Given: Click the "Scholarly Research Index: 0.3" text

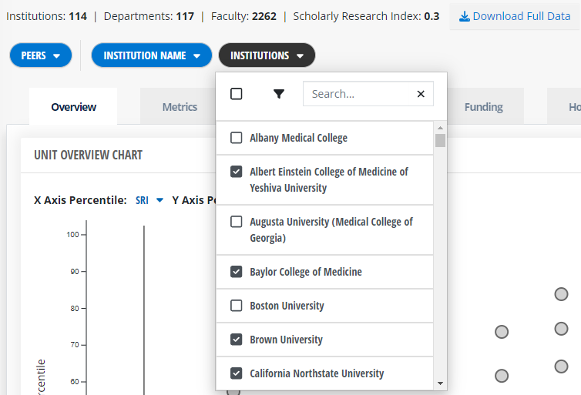Looking at the screenshot, I should [x=366, y=16].
